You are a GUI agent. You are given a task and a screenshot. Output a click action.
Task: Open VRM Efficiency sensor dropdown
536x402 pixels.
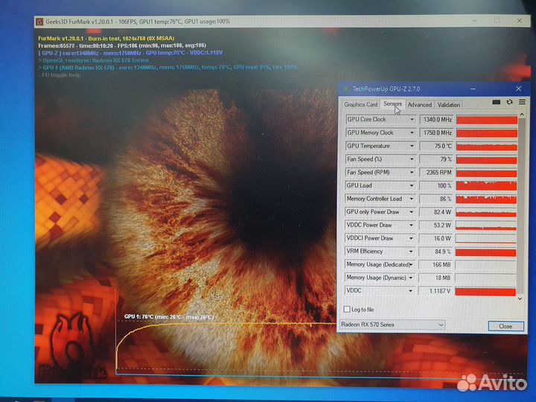click(411, 252)
